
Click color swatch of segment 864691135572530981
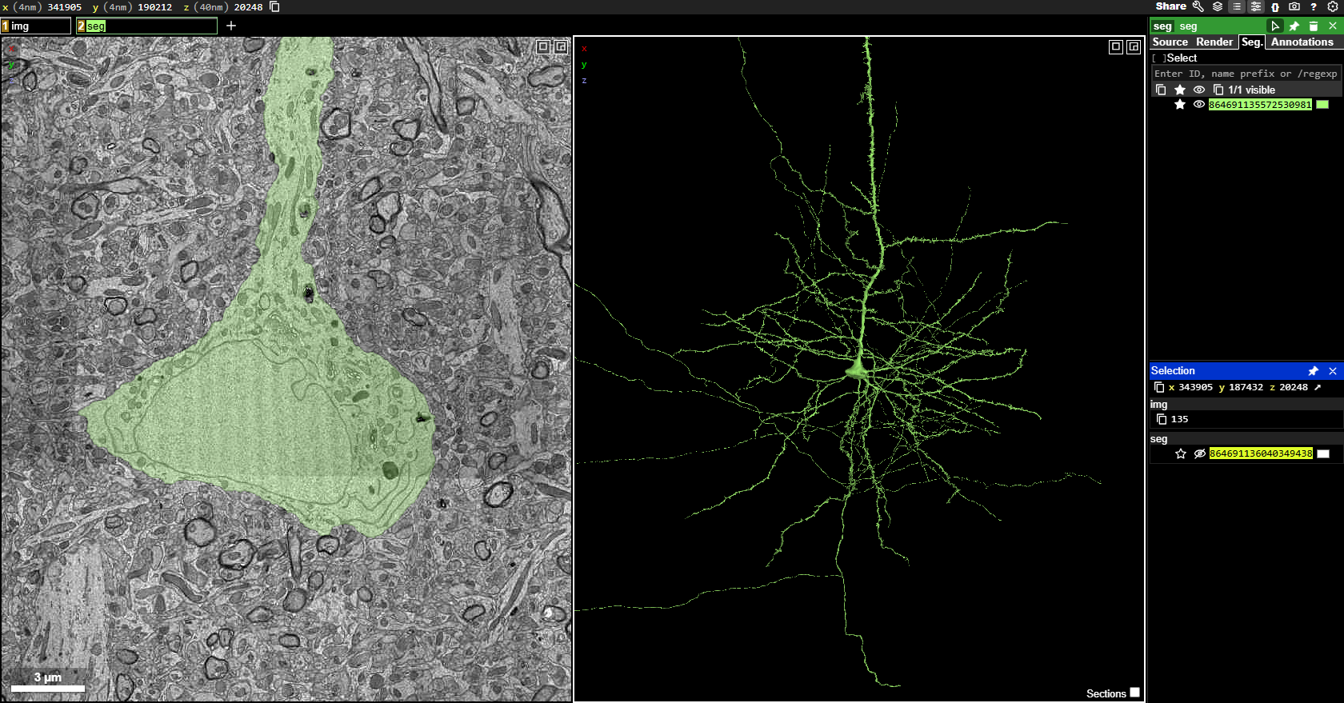(1322, 105)
